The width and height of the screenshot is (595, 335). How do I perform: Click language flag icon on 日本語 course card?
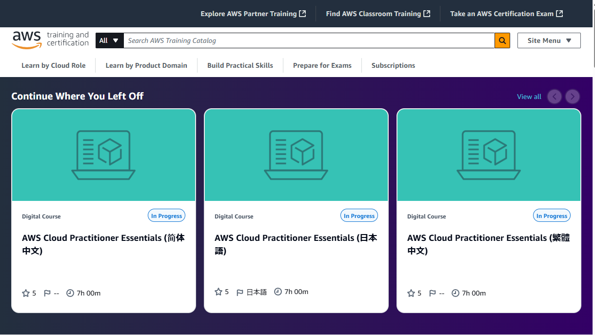click(x=240, y=292)
